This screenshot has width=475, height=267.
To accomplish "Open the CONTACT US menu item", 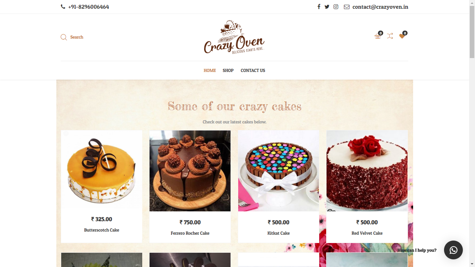I will [x=253, y=71].
